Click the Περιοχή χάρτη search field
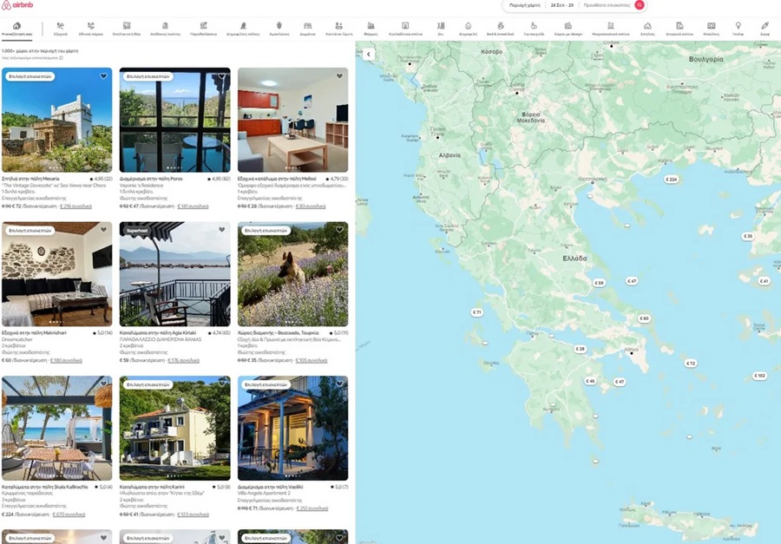Screen dimensions: 781x544 click(524, 5)
